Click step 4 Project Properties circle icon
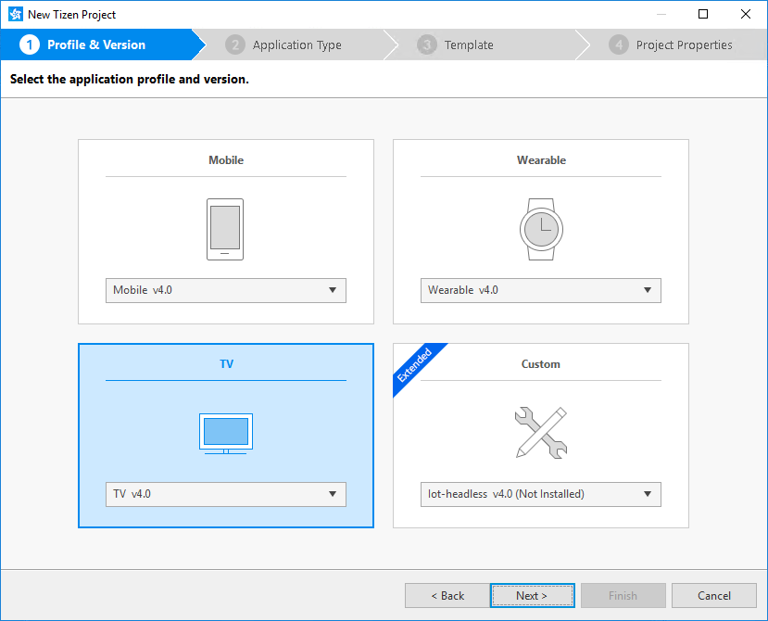This screenshot has height=621, width=768. 618,44
